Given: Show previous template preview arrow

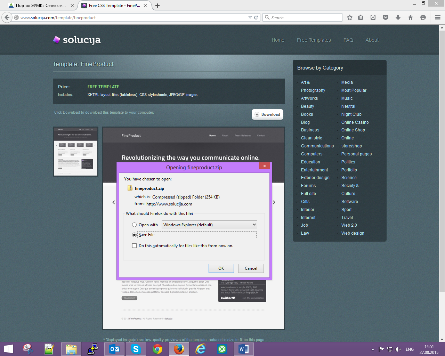Looking at the screenshot, I should (x=114, y=202).
